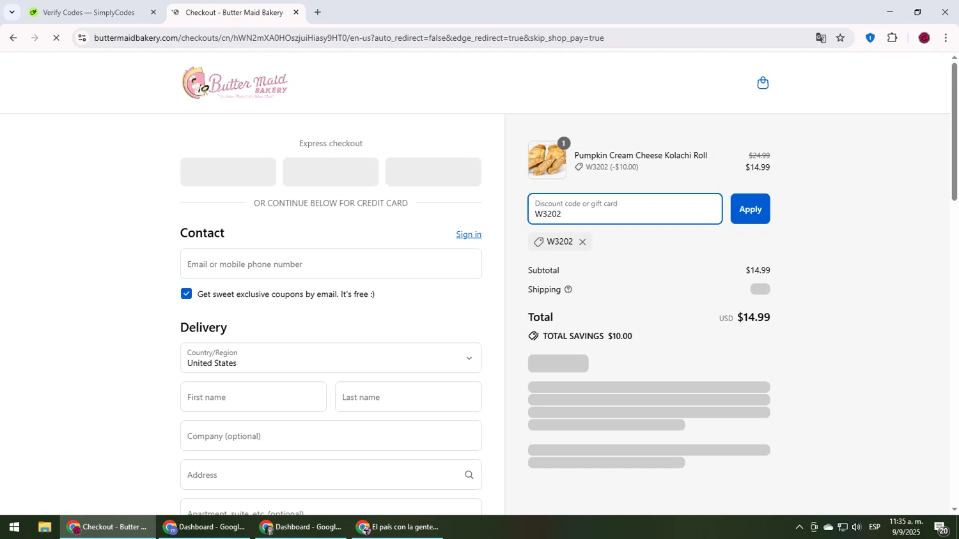Image resolution: width=959 pixels, height=539 pixels.
Task: Open the Extensions puzzle icon
Action: tap(893, 38)
